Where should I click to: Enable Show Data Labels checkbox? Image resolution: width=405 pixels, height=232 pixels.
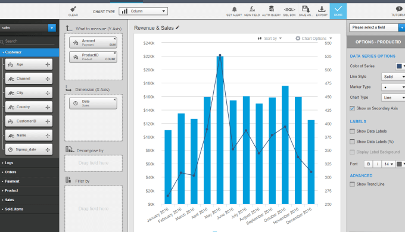353,131
